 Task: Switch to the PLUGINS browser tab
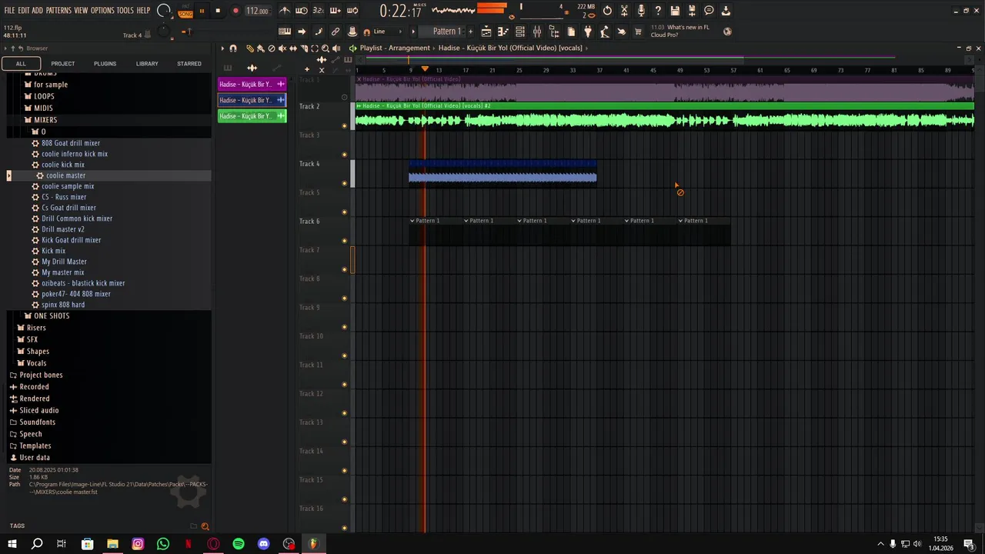point(105,64)
